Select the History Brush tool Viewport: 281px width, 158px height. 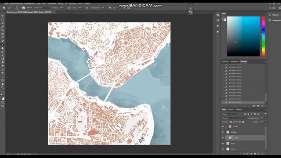pos(3,52)
